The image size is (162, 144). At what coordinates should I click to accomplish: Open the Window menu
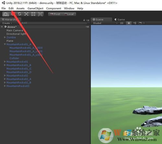coord(69,8)
